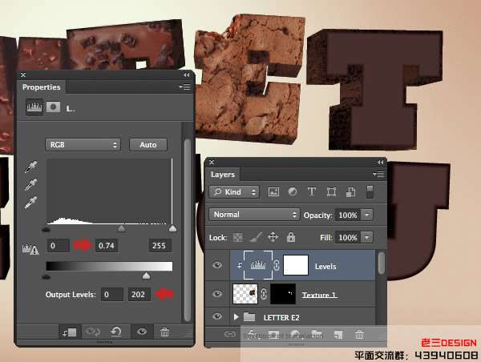Select the Layers tab
Viewport: 481px width, 362px height.
[x=223, y=175]
